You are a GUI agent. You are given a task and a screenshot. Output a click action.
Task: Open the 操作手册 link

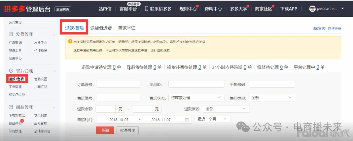pos(334,29)
